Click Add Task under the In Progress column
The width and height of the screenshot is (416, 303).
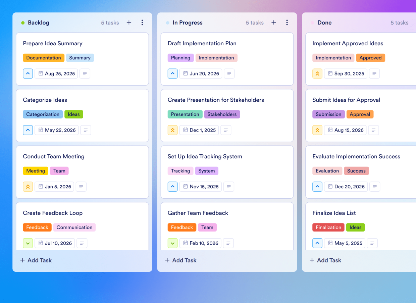point(180,260)
